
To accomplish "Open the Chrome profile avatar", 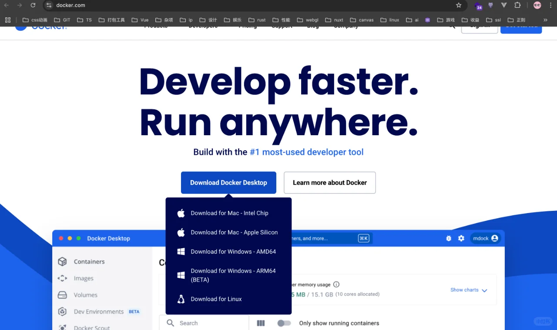I will pos(537,5).
